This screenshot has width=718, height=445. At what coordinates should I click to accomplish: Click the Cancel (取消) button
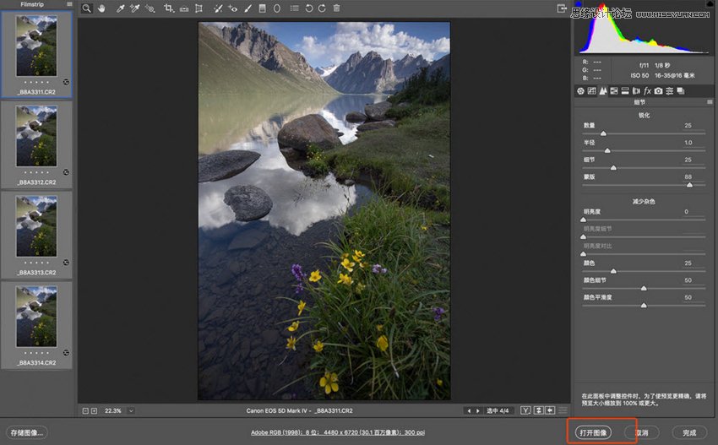[641, 432]
